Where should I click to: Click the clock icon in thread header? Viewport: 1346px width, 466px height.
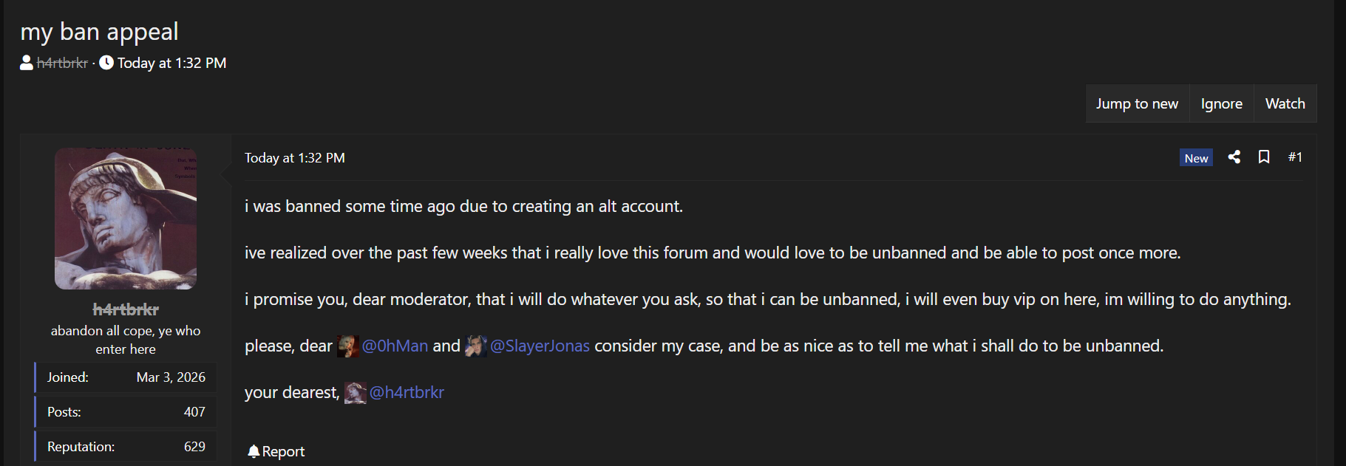pyautogui.click(x=106, y=63)
